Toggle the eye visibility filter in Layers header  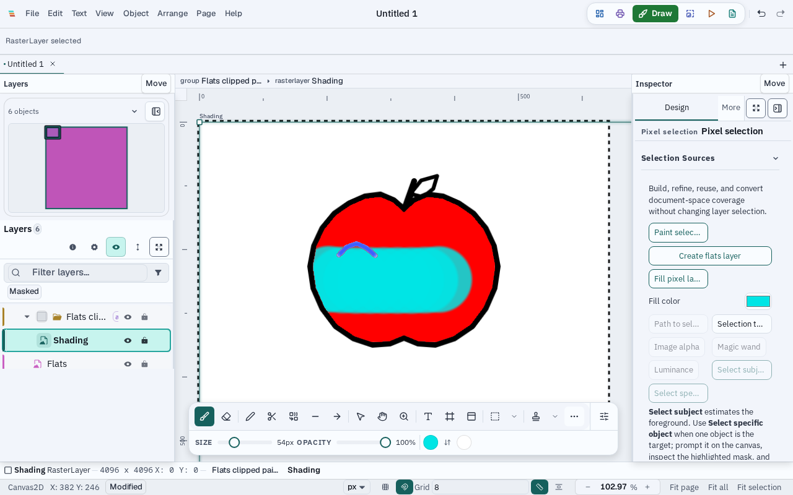pyautogui.click(x=116, y=247)
